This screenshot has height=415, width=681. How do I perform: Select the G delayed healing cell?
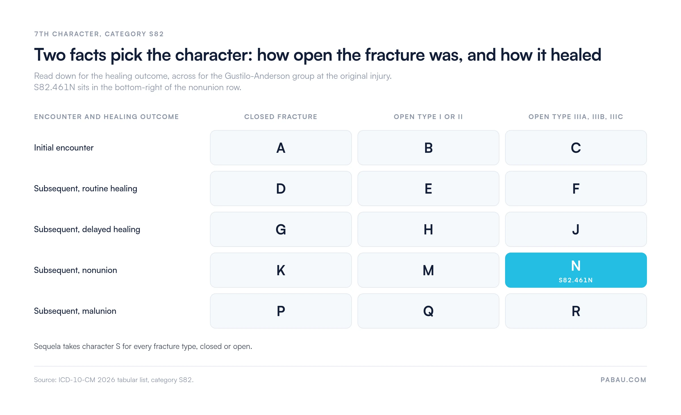tap(281, 229)
